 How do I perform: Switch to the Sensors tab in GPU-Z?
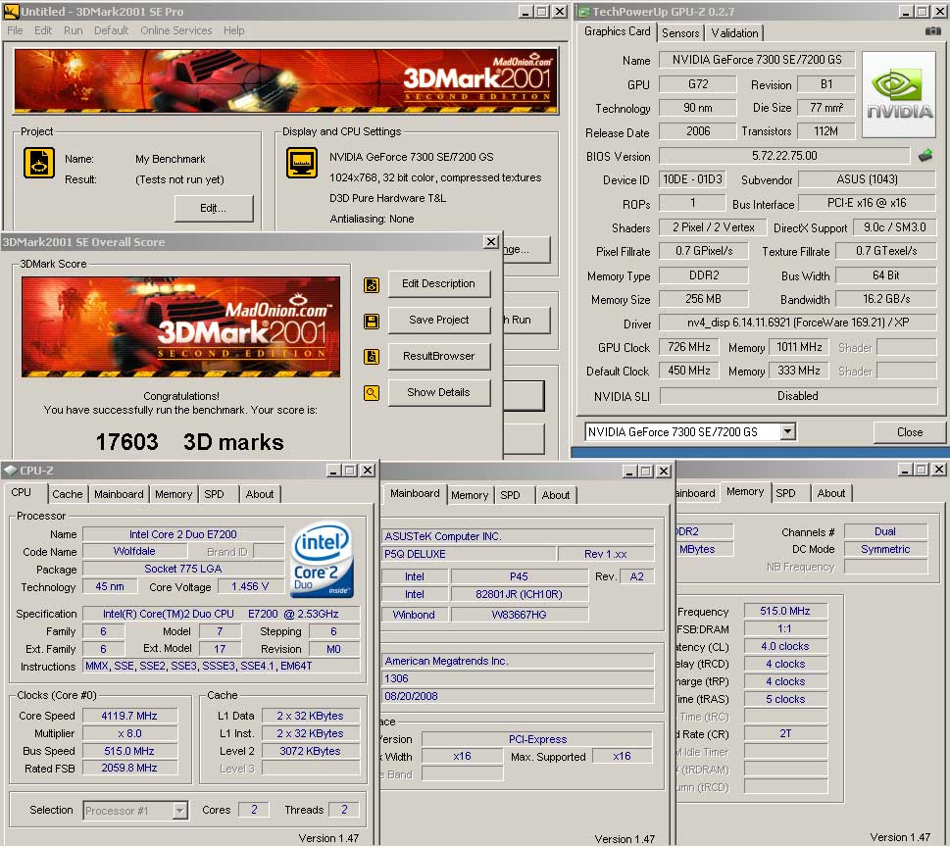[680, 33]
